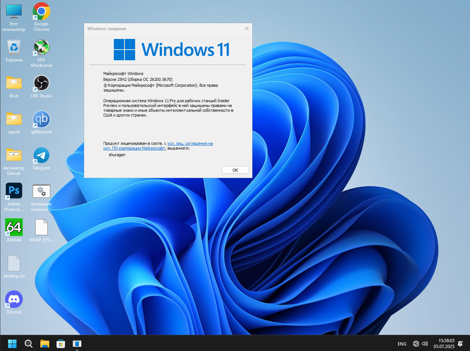
Task: Select the Wub folder icon
Action: pyautogui.click(x=14, y=87)
